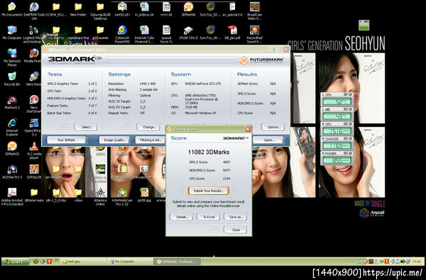Select the New Folder desktop icon
Screen dimensions: 426x280
pos(78,9)
